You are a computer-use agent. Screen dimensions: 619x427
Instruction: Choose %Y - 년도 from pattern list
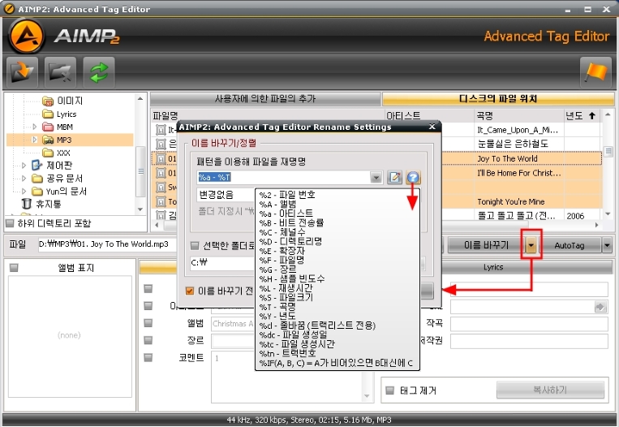(277, 316)
